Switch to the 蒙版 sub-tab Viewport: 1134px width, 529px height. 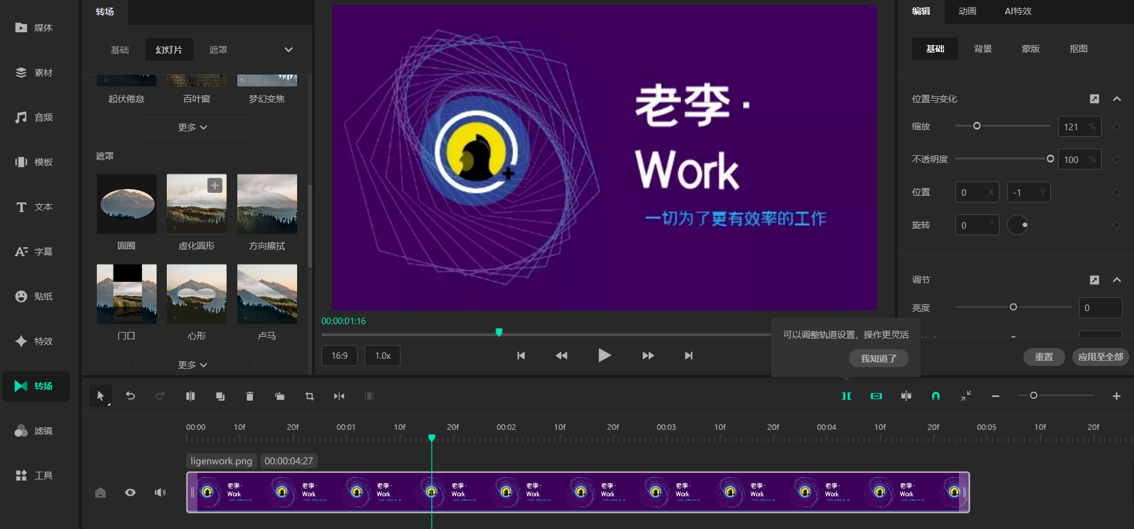1031,49
